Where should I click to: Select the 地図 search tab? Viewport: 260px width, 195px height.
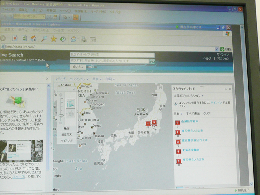[91, 67]
